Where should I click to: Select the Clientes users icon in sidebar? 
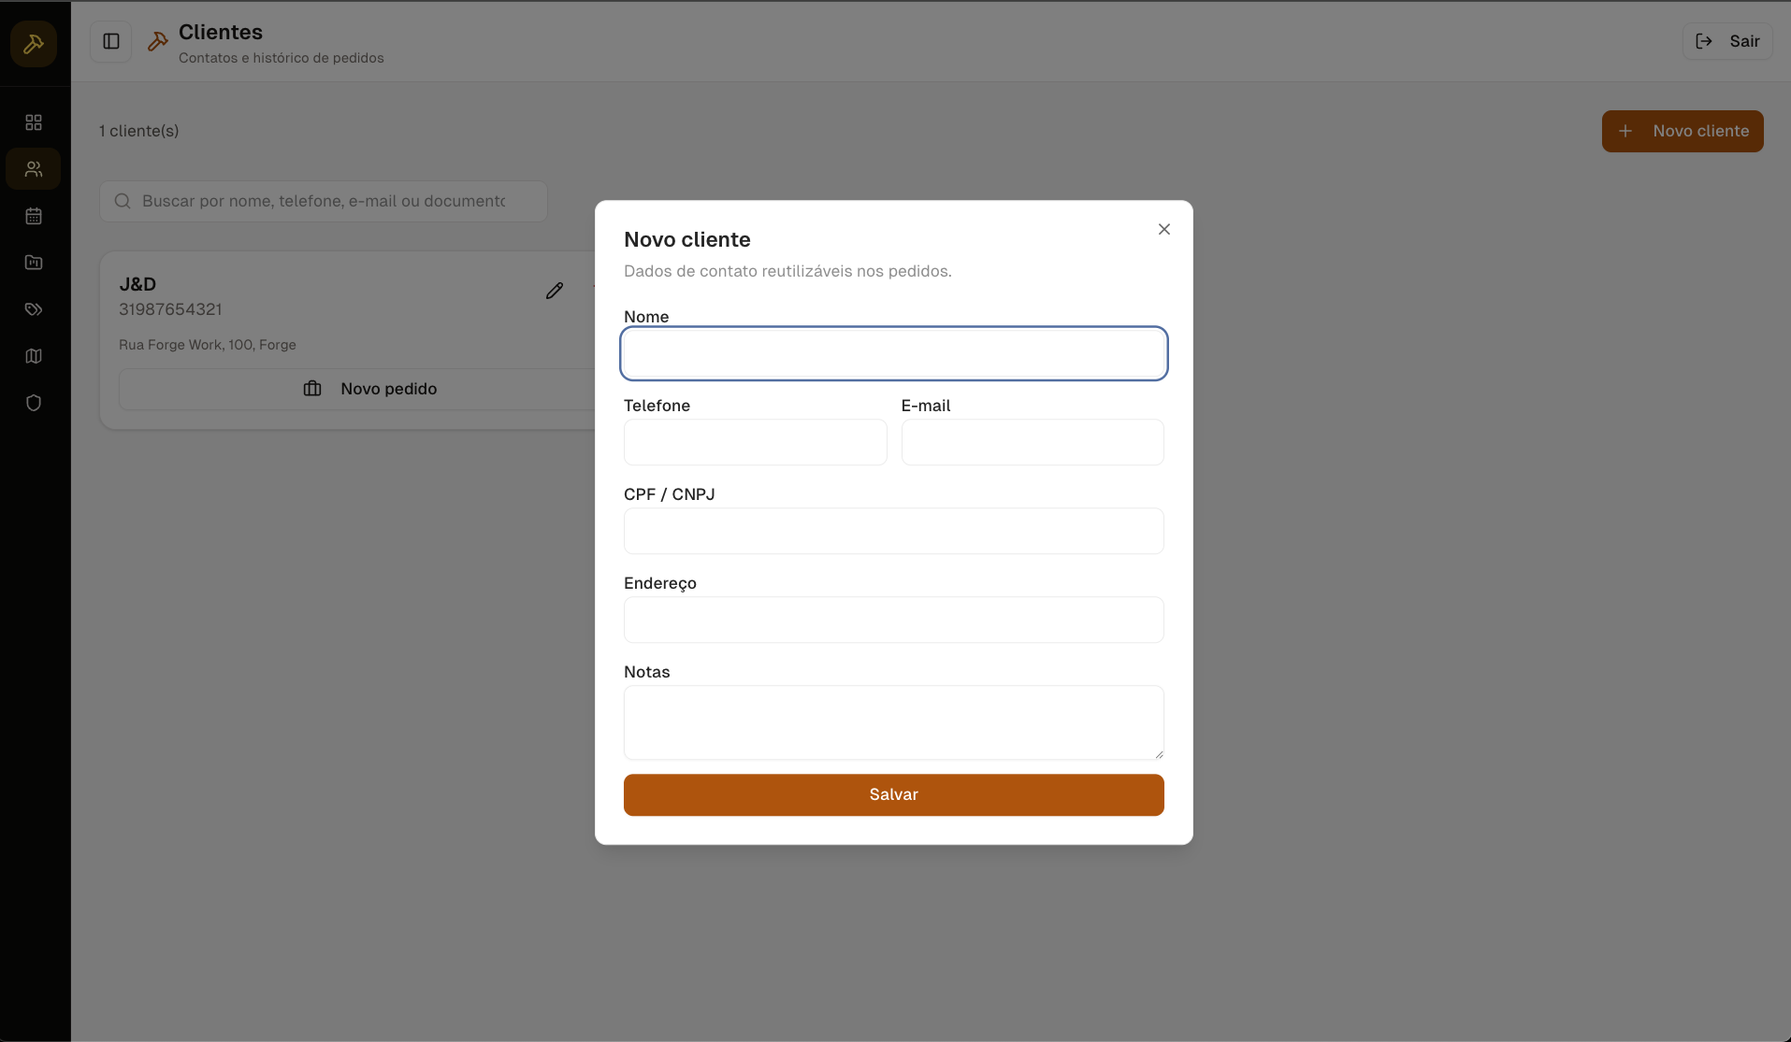pos(34,169)
